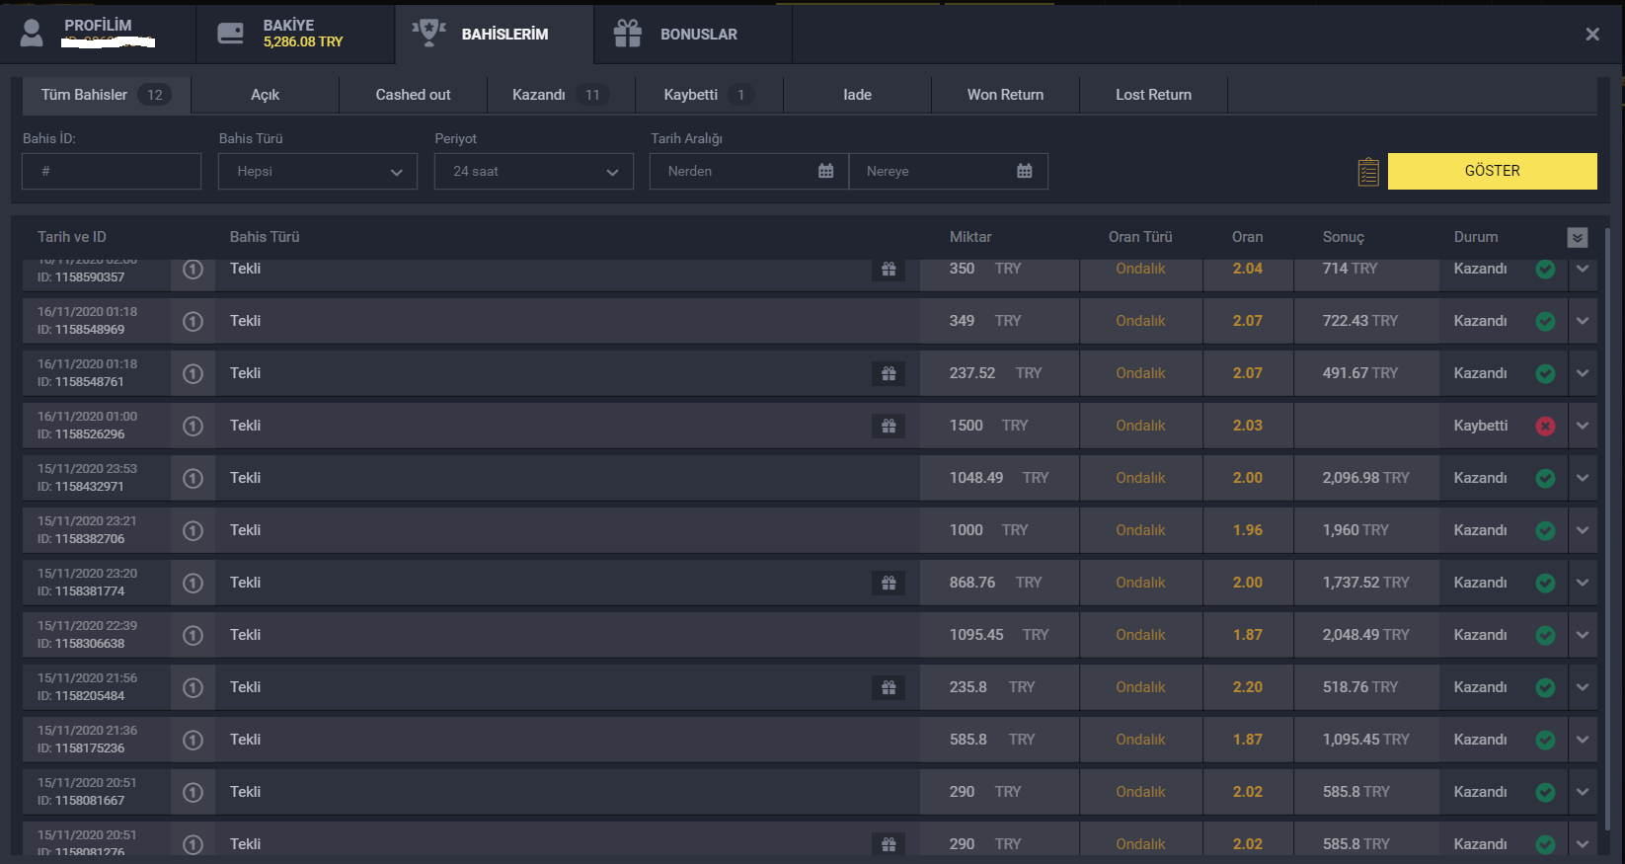Open the Profilim tab
The image size is (1625, 864).
click(x=98, y=34)
